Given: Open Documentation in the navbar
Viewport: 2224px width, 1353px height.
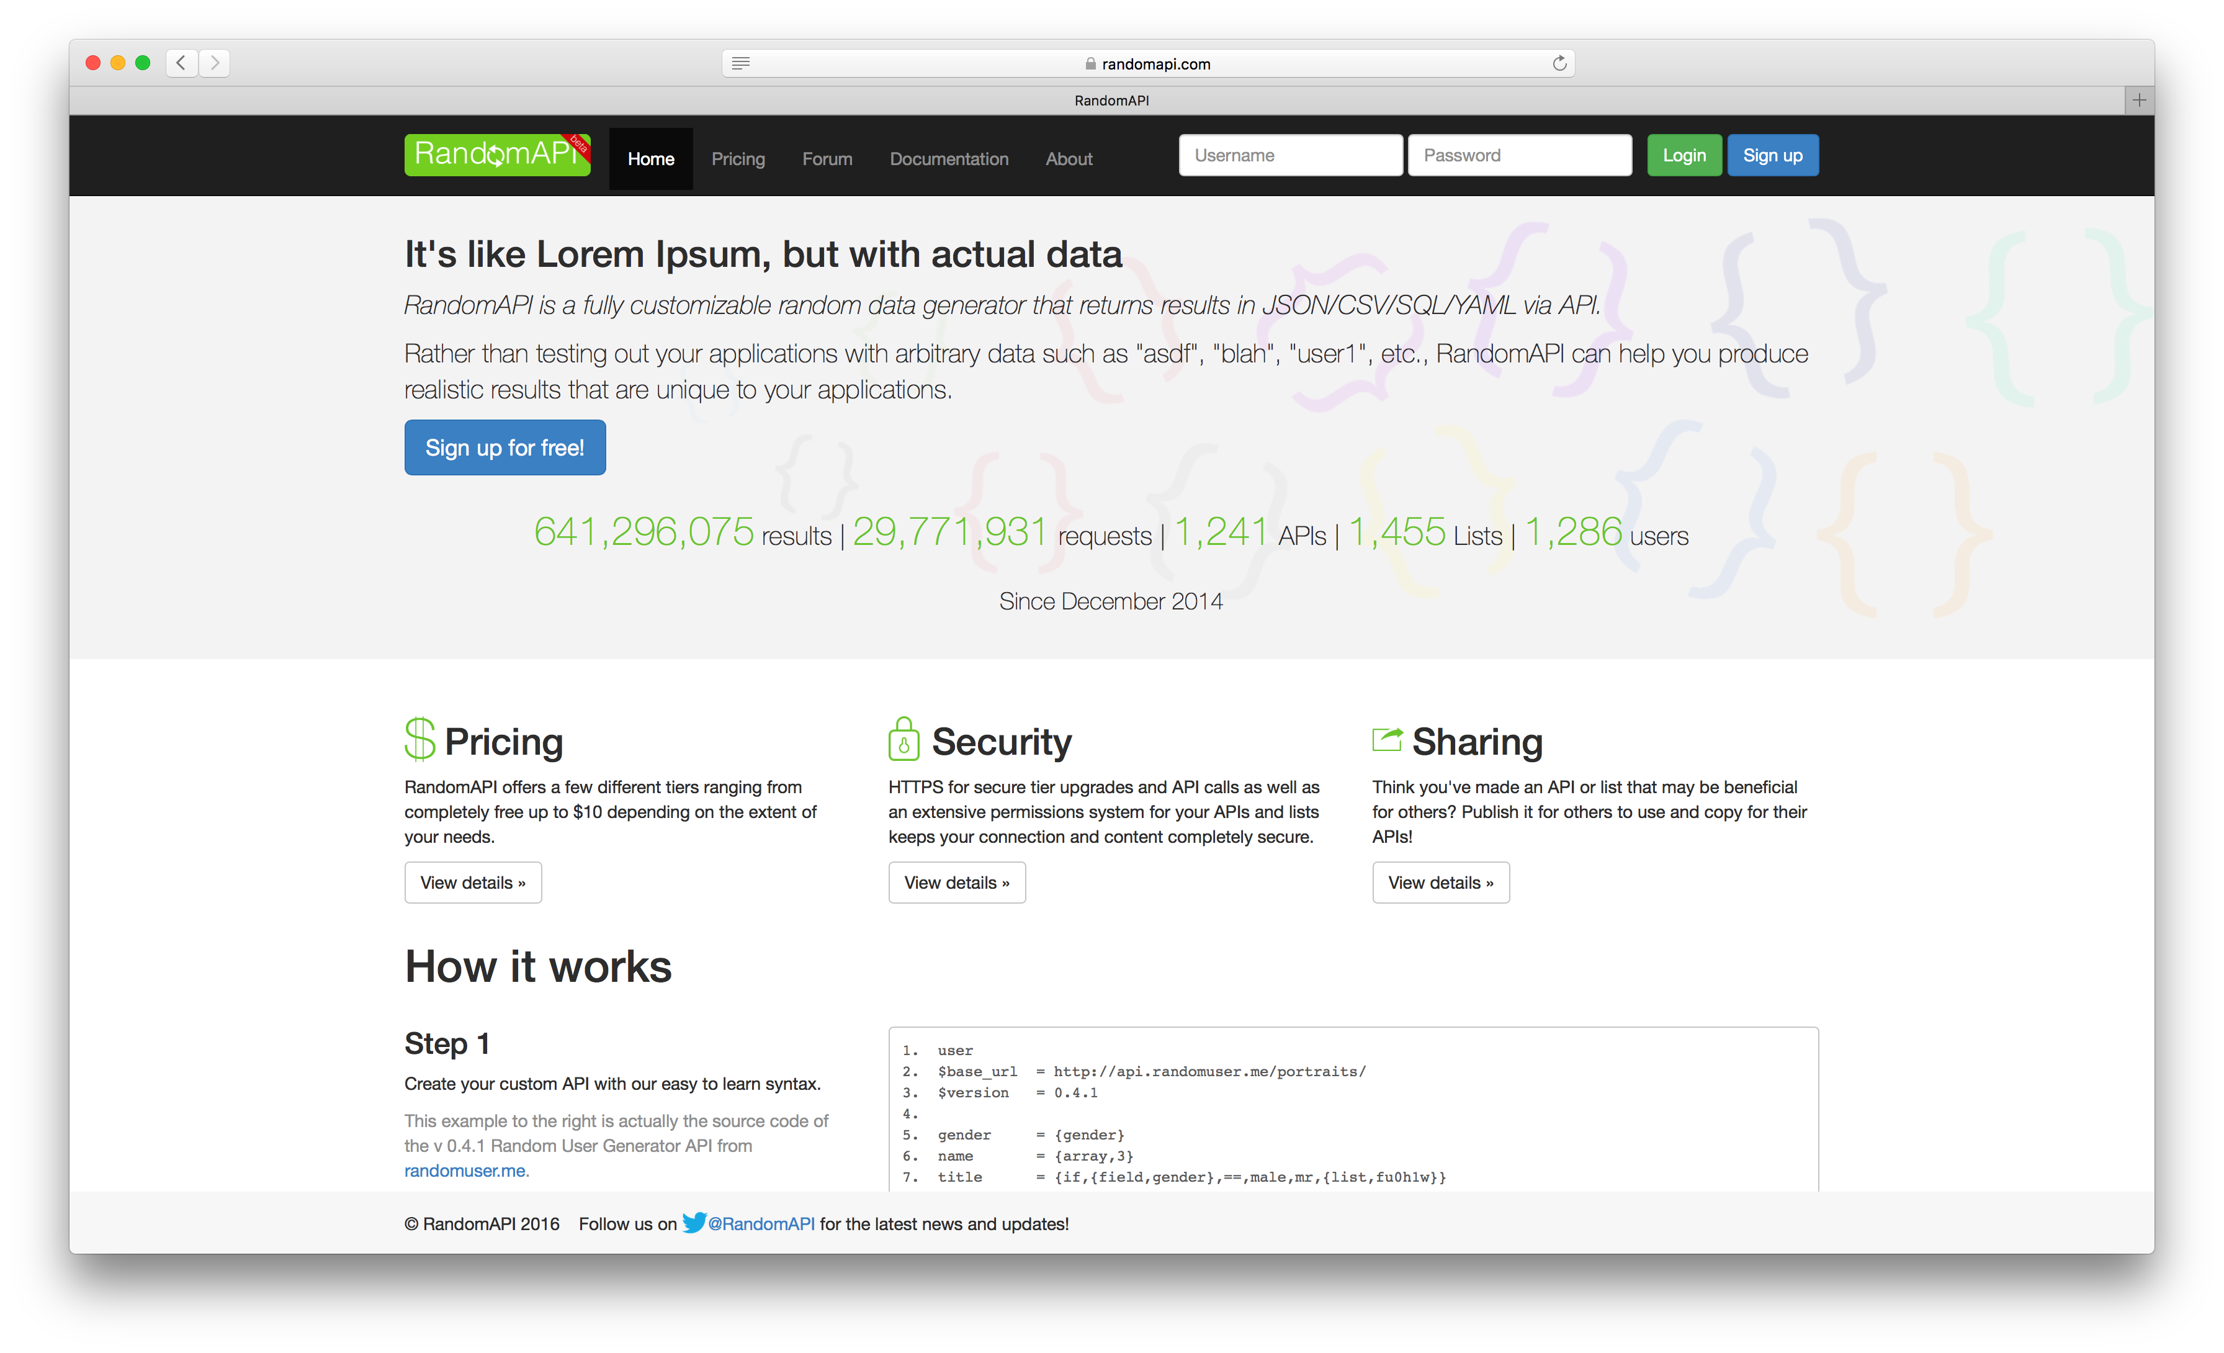Looking at the screenshot, I should (949, 159).
